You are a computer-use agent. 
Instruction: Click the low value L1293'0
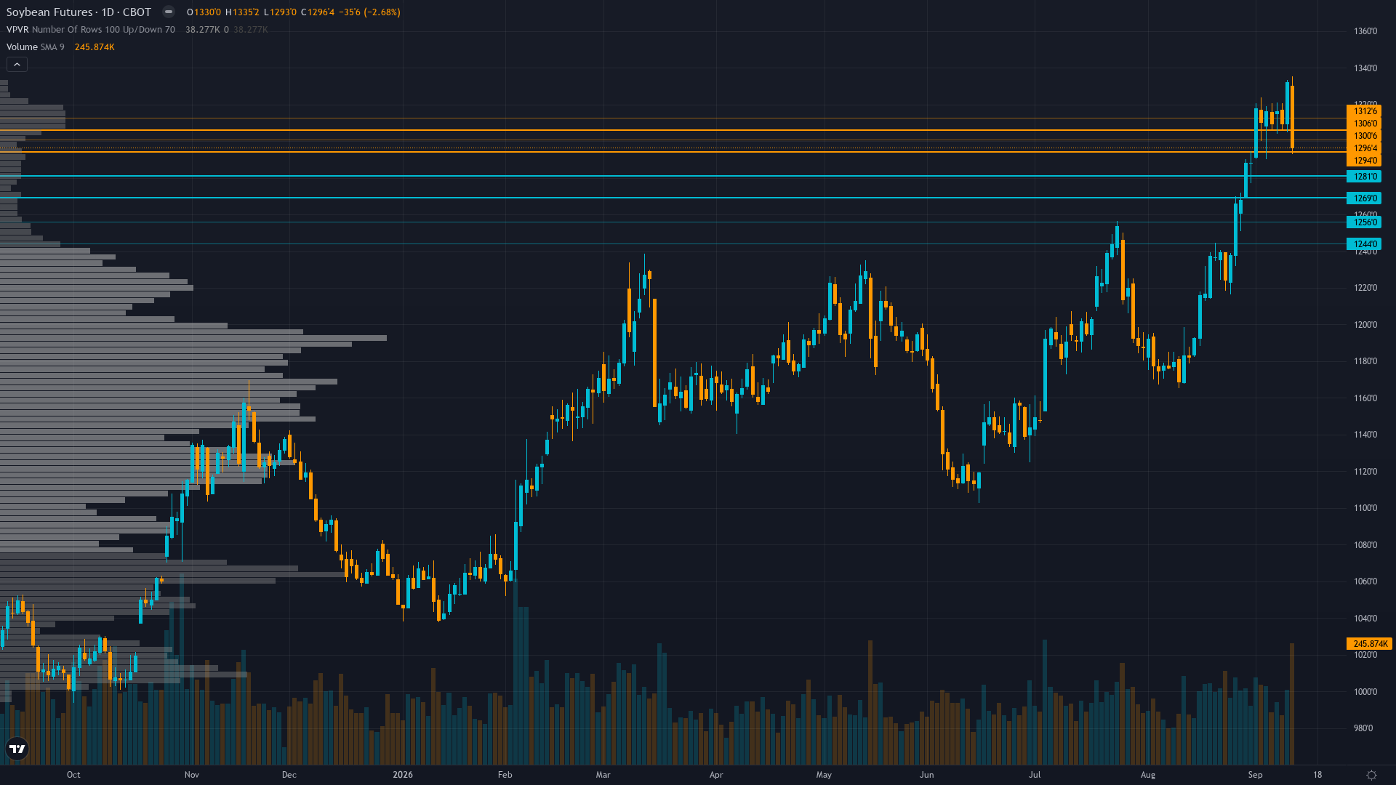tap(280, 12)
